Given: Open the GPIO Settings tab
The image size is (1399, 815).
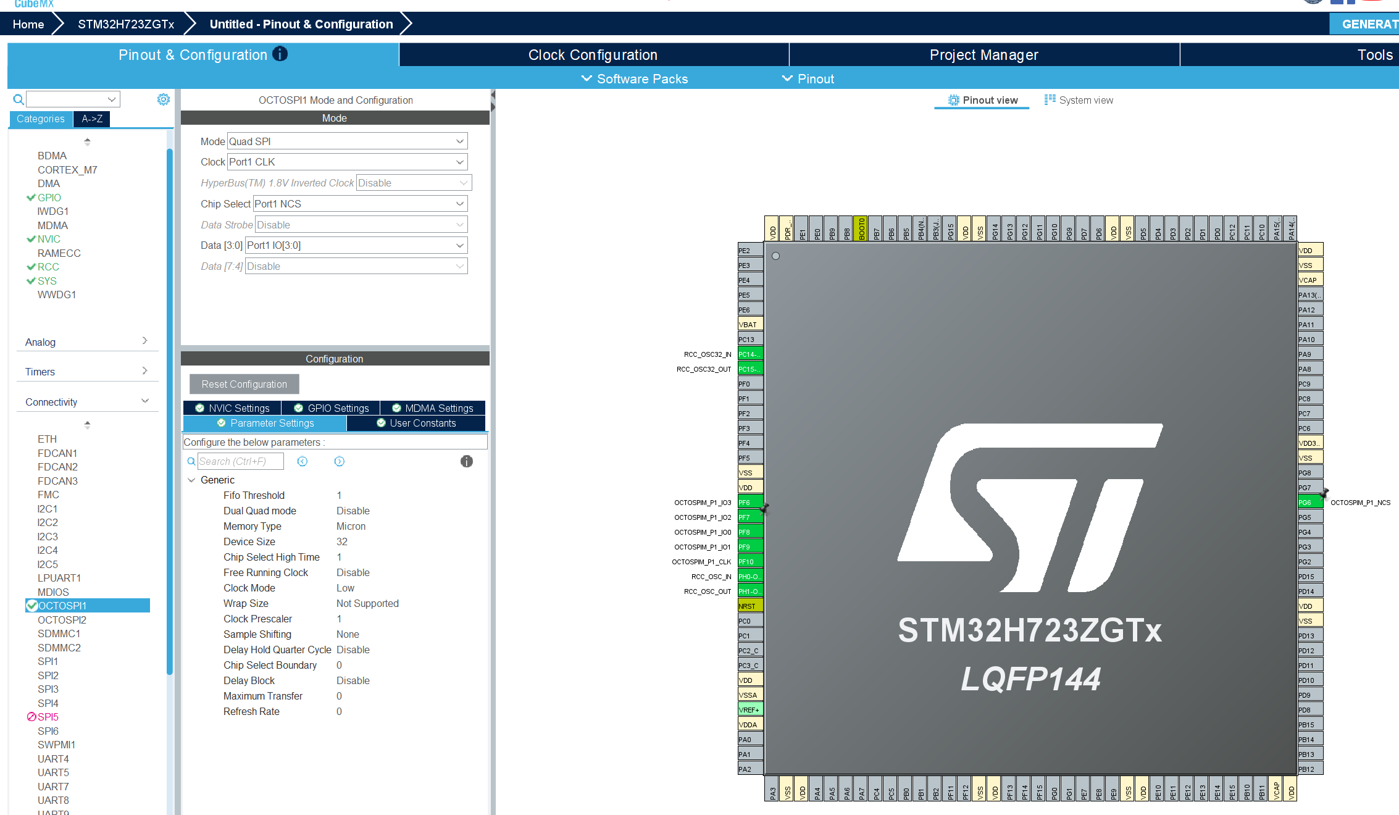Looking at the screenshot, I should click(x=331, y=408).
